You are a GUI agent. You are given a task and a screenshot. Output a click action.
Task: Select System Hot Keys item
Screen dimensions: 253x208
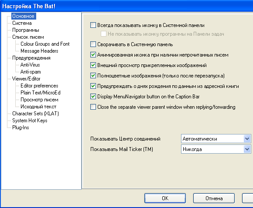click(x=30, y=121)
